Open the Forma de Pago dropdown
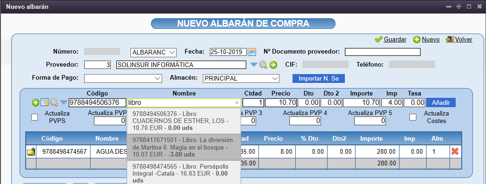The width and height of the screenshot is (486, 184). (123, 78)
